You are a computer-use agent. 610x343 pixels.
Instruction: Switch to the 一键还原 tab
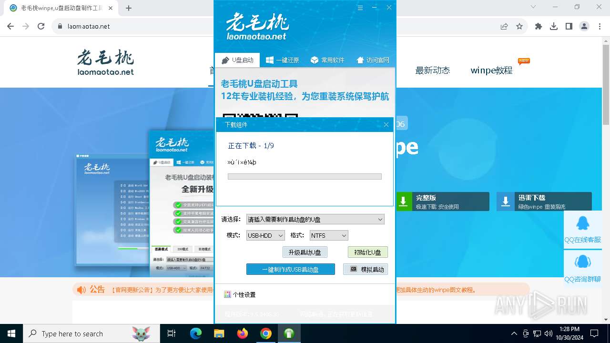pyautogui.click(x=282, y=60)
